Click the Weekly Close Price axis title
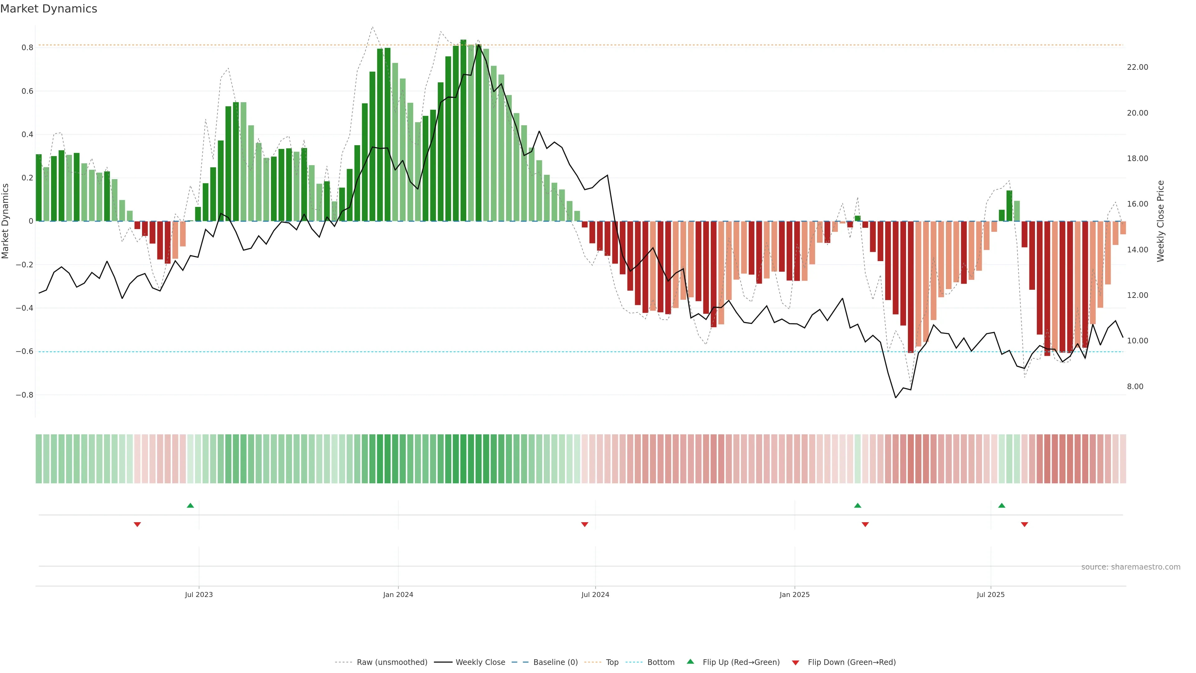1196x673 pixels. click(x=1161, y=221)
